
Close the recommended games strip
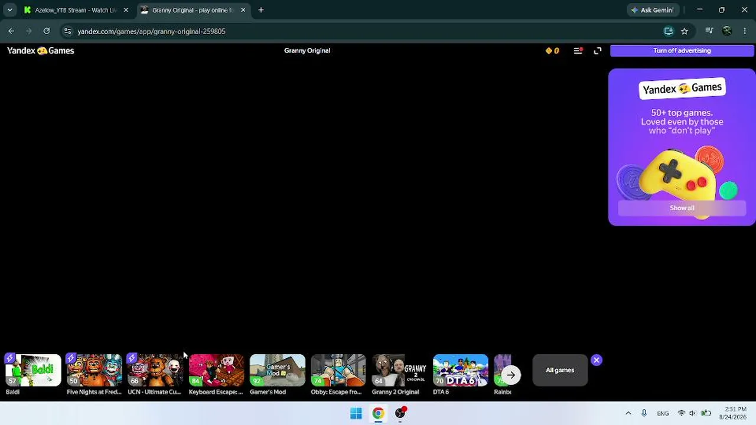pyautogui.click(x=597, y=360)
